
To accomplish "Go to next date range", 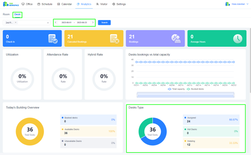I will point(93,22).
